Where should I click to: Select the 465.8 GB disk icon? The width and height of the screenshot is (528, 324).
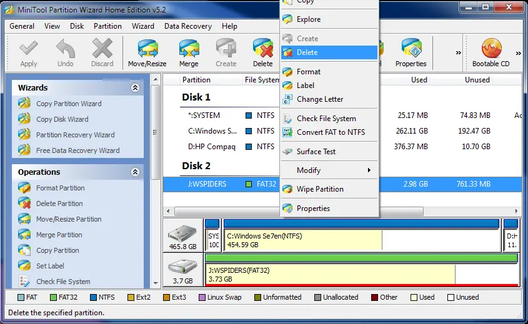[182, 233]
